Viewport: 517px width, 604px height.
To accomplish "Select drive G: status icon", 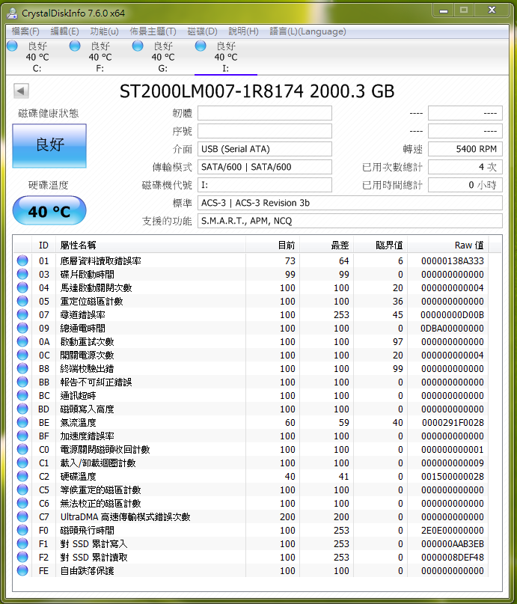I will [x=138, y=46].
